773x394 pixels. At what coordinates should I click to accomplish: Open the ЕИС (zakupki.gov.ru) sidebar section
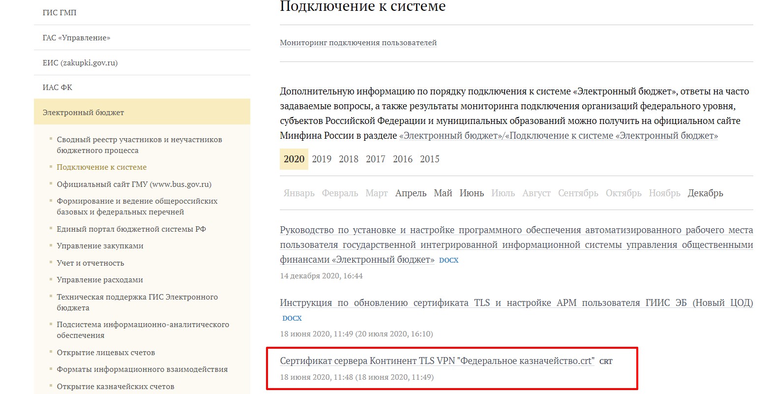tap(80, 62)
